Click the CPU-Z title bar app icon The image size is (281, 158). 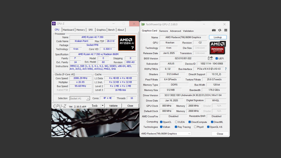54,24
